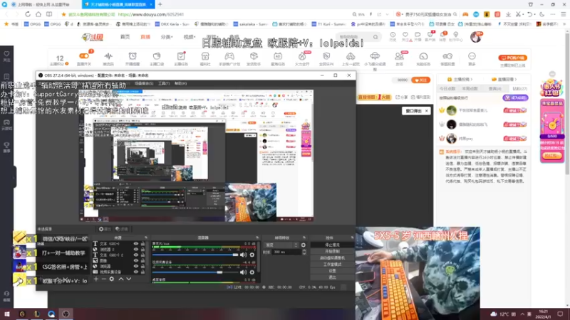Click the orange 关注 follow button
The width and height of the screenshot is (570, 320).
coord(420,80)
